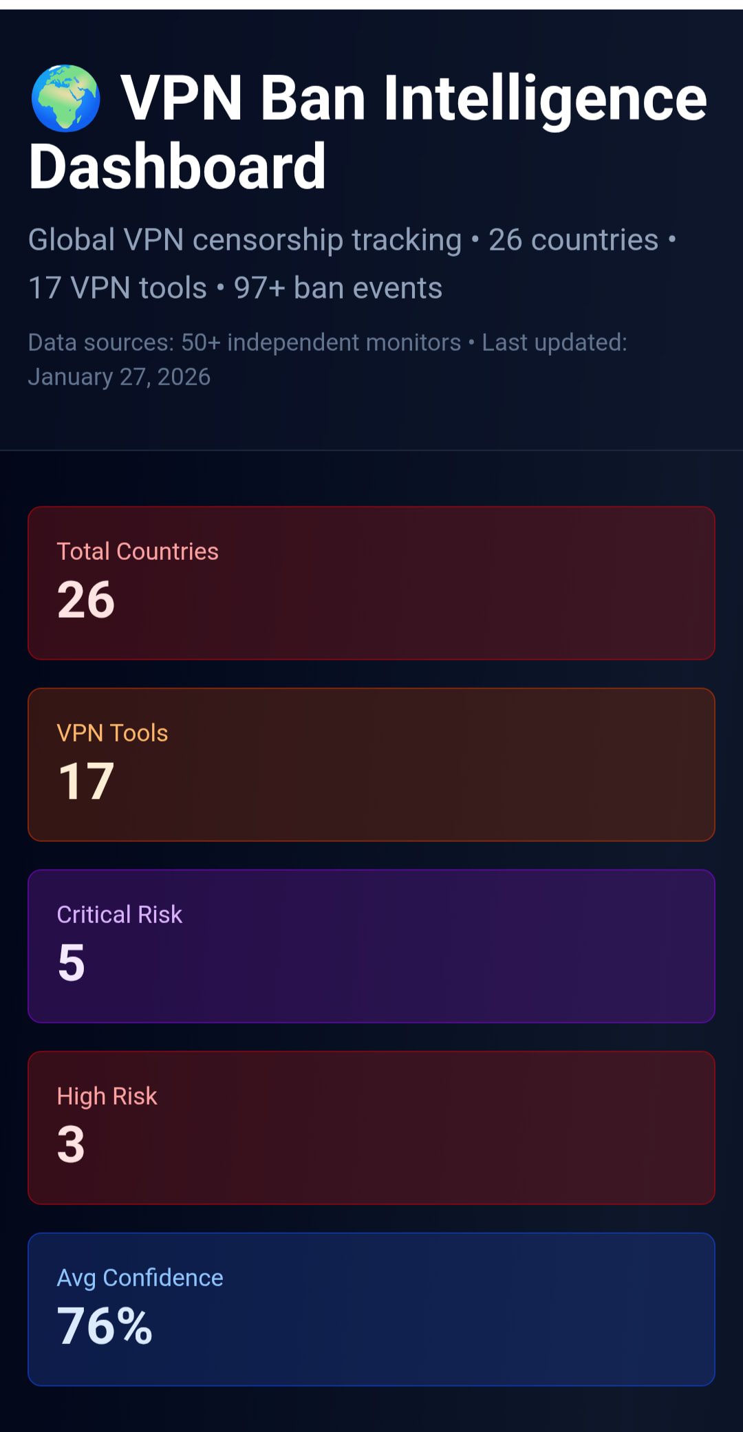Click the number 17 in VPN Tools
This screenshot has height=1432, width=743.
86,781
